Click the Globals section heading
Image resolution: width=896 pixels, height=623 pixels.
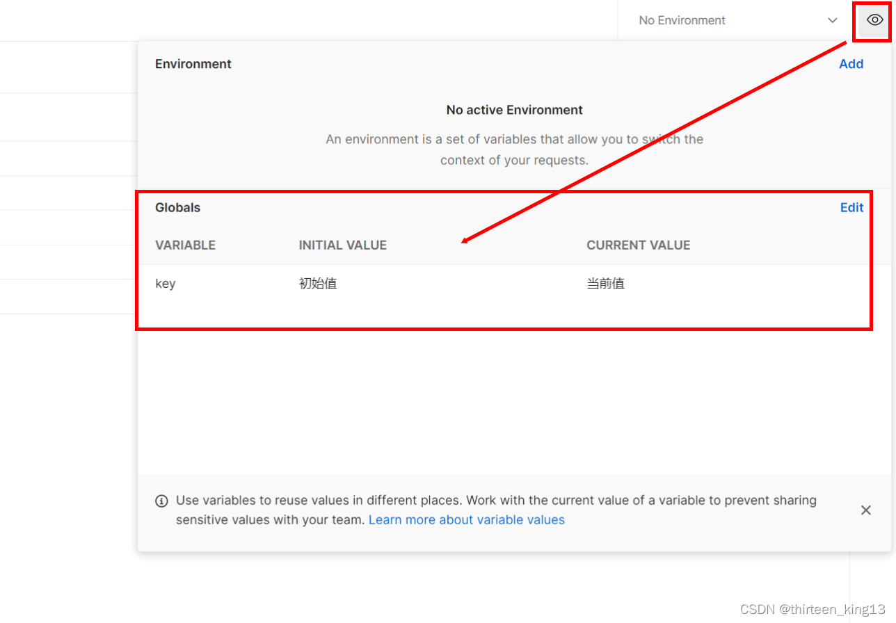(x=177, y=207)
